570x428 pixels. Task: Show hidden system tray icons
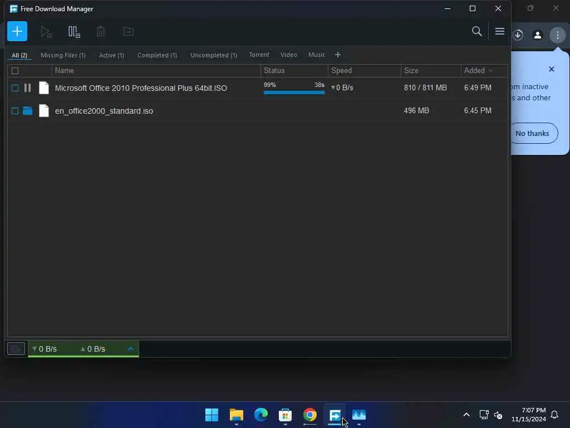tap(466, 415)
